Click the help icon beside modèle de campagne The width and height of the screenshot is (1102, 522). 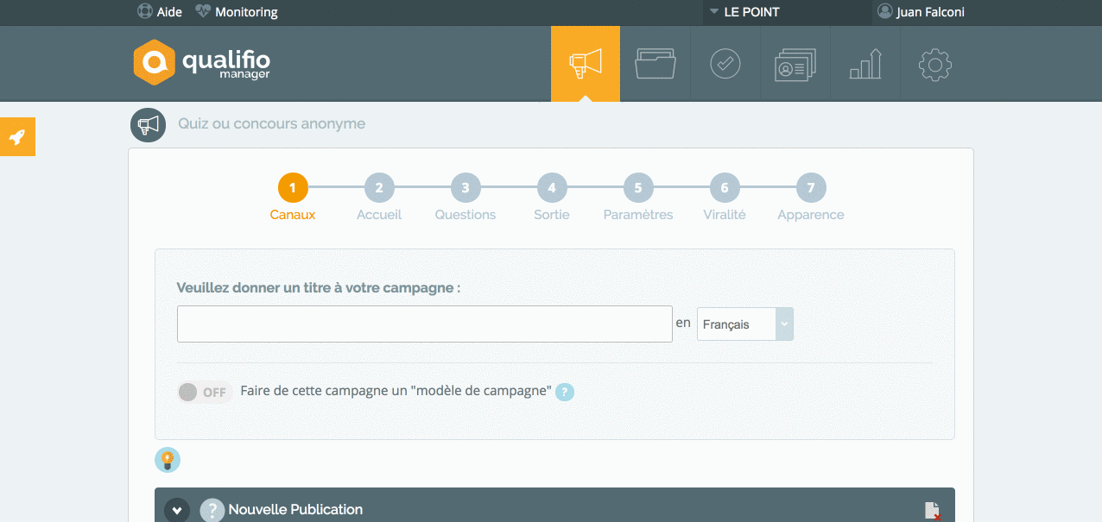[565, 392]
